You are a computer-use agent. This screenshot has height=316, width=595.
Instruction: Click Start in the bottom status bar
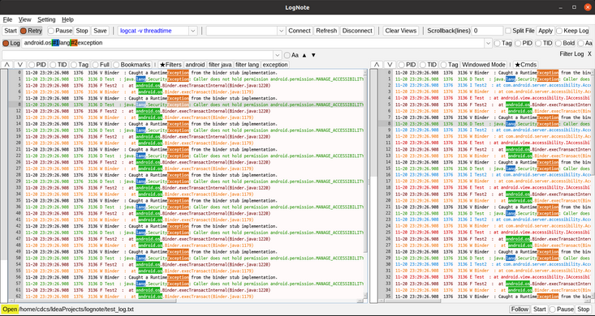(x=539, y=310)
